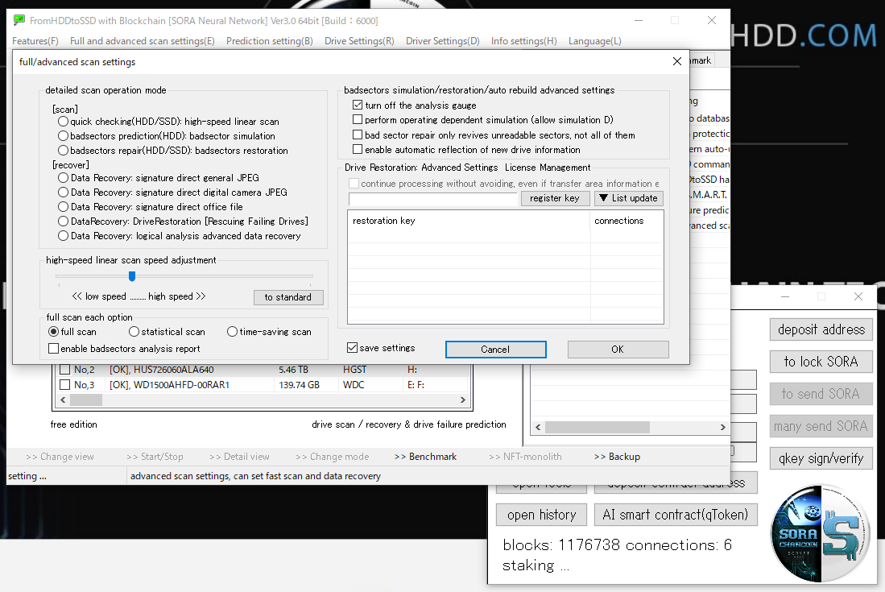Confirm settings with the OK button
885x592 pixels.
point(618,350)
